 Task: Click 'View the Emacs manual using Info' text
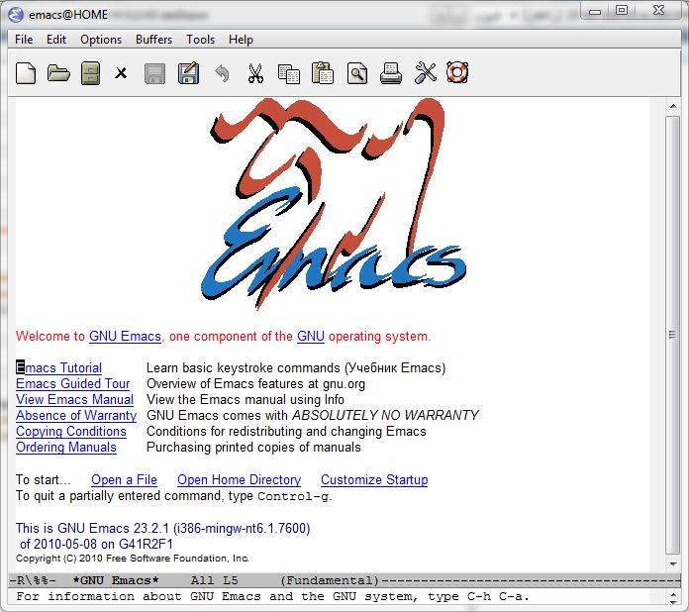pyautogui.click(x=246, y=400)
